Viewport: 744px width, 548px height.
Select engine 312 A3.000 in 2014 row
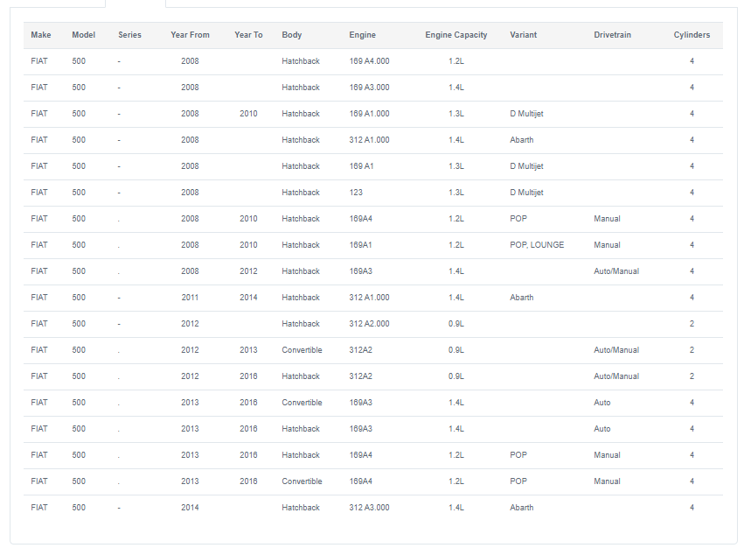(369, 508)
